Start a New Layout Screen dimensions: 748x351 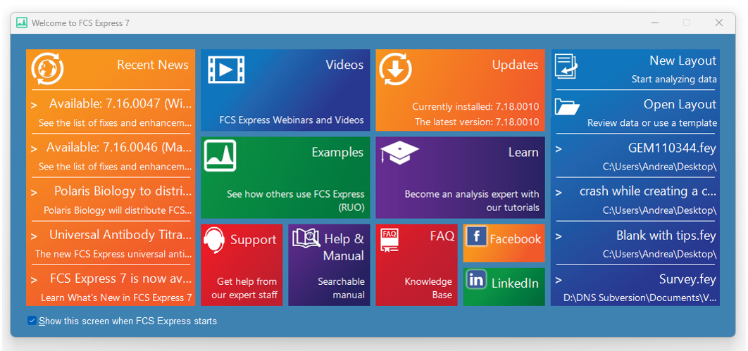[682, 61]
